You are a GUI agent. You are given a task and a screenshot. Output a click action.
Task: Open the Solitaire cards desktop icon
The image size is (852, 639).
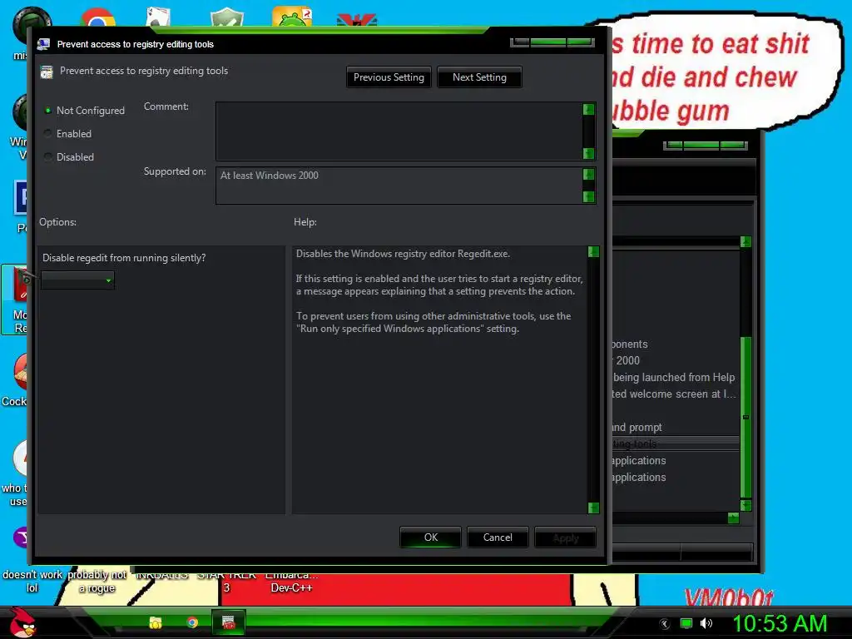[x=158, y=17]
